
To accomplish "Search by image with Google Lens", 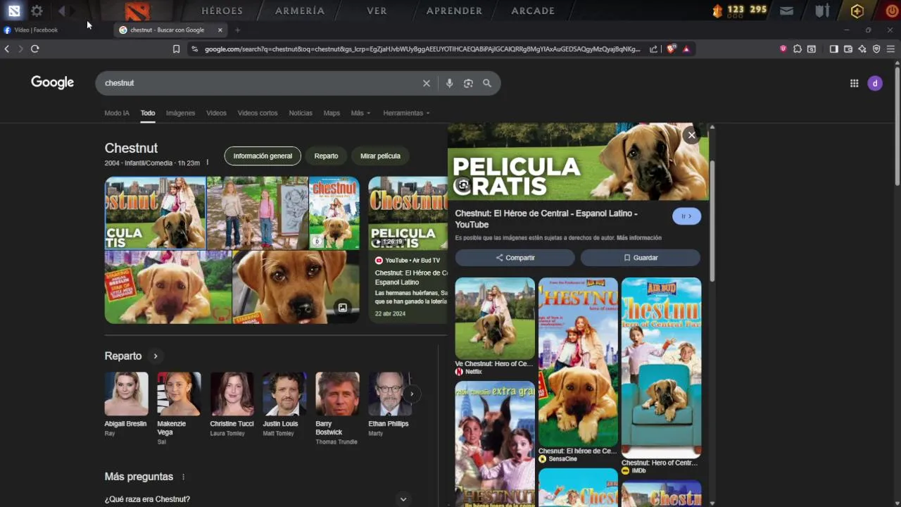I will 468,83.
